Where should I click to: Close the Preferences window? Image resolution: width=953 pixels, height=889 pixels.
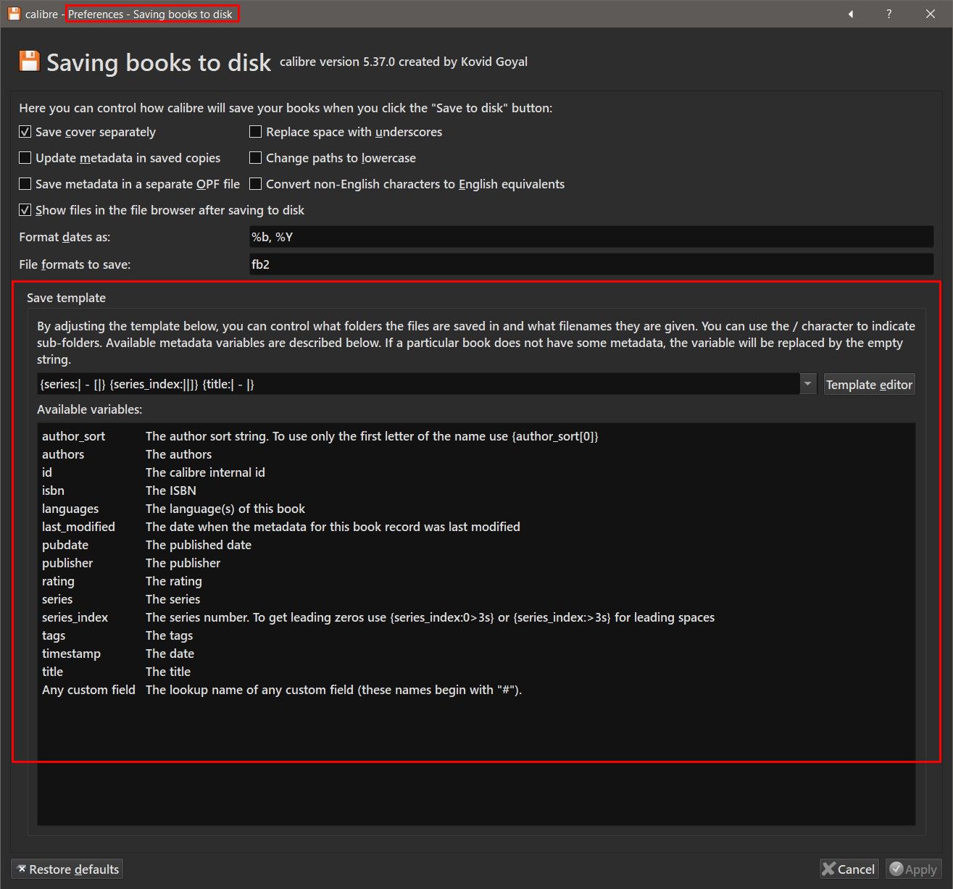931,14
